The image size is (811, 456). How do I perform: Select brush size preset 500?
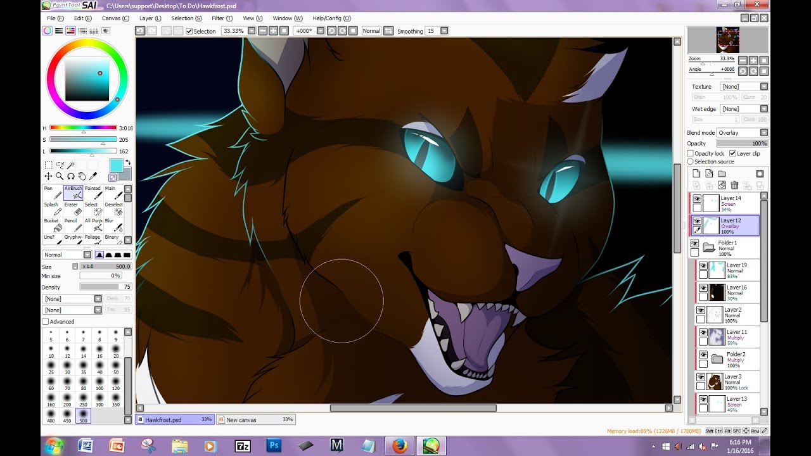83,416
